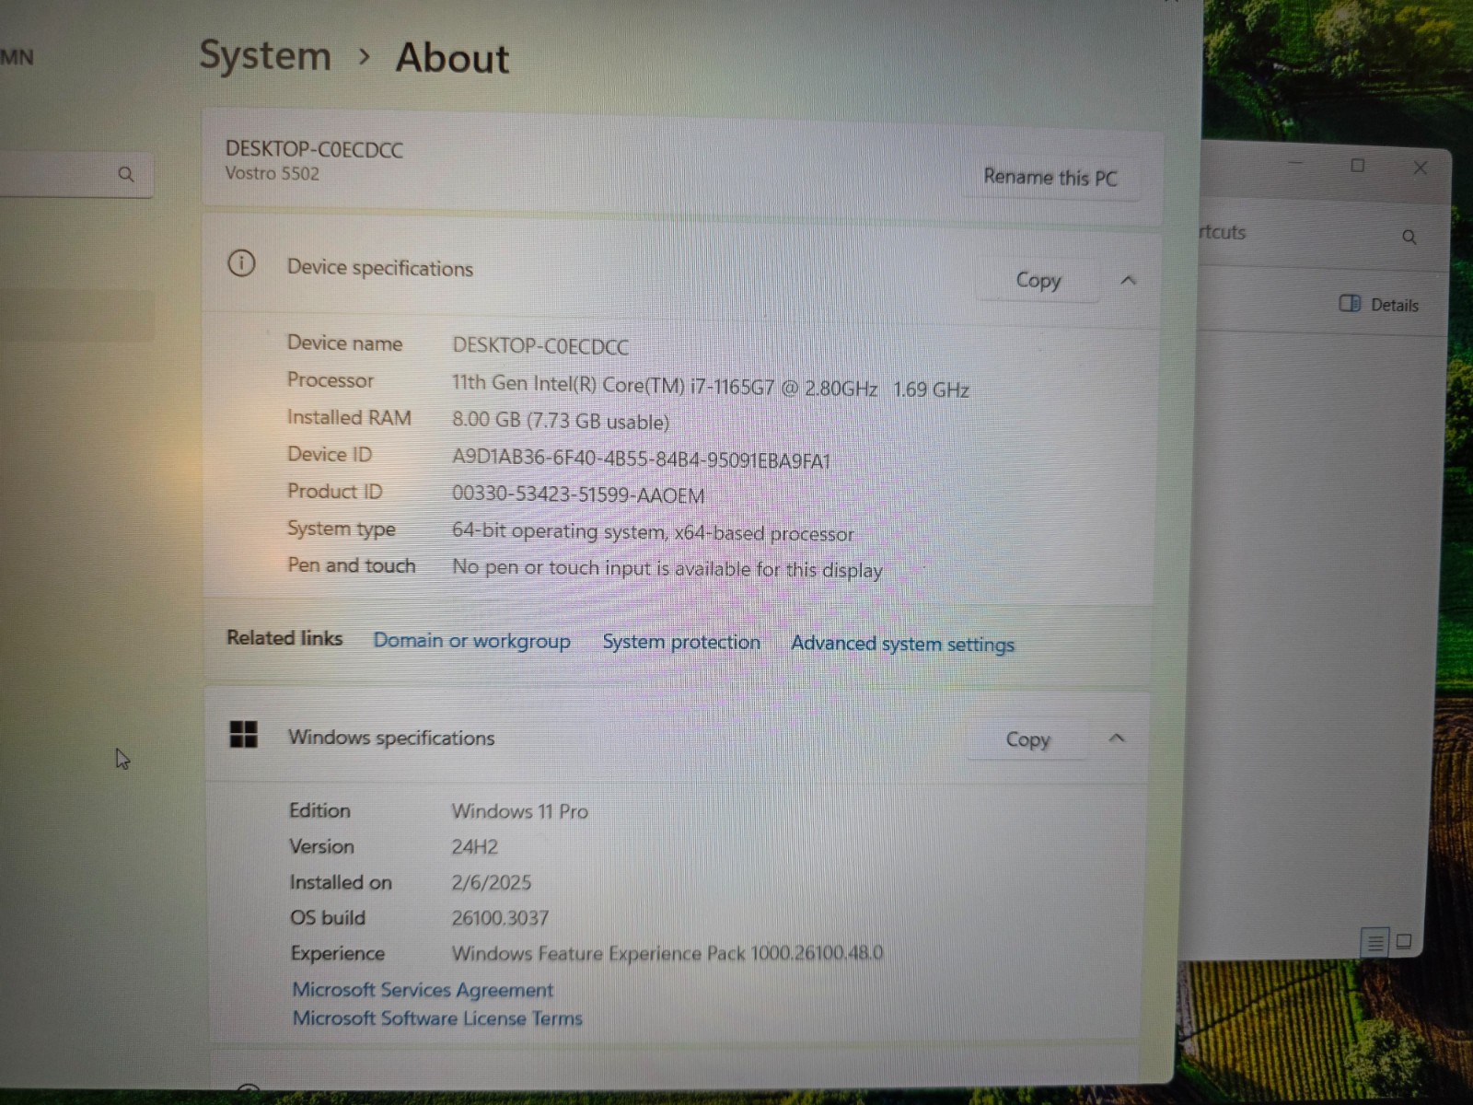The width and height of the screenshot is (1473, 1105).
Task: Click the Windows logo beside Windows specifications
Action: 243,735
